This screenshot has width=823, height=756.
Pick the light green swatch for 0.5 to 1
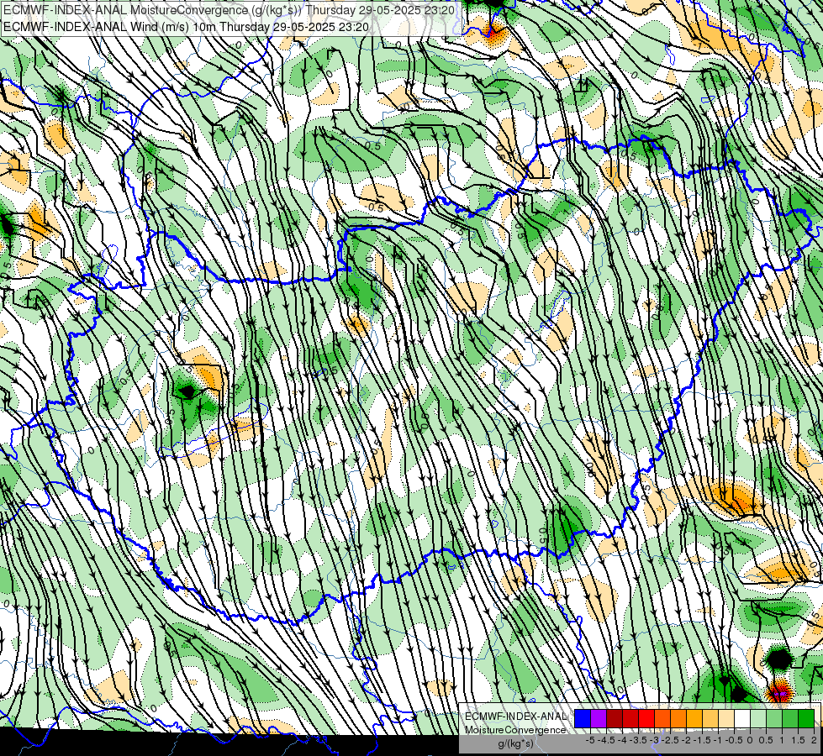click(x=774, y=718)
